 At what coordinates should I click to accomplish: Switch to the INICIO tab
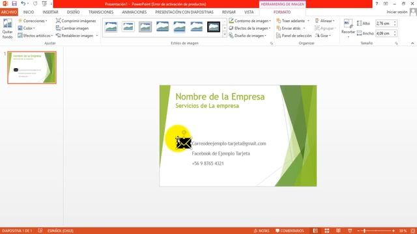[x=28, y=12]
